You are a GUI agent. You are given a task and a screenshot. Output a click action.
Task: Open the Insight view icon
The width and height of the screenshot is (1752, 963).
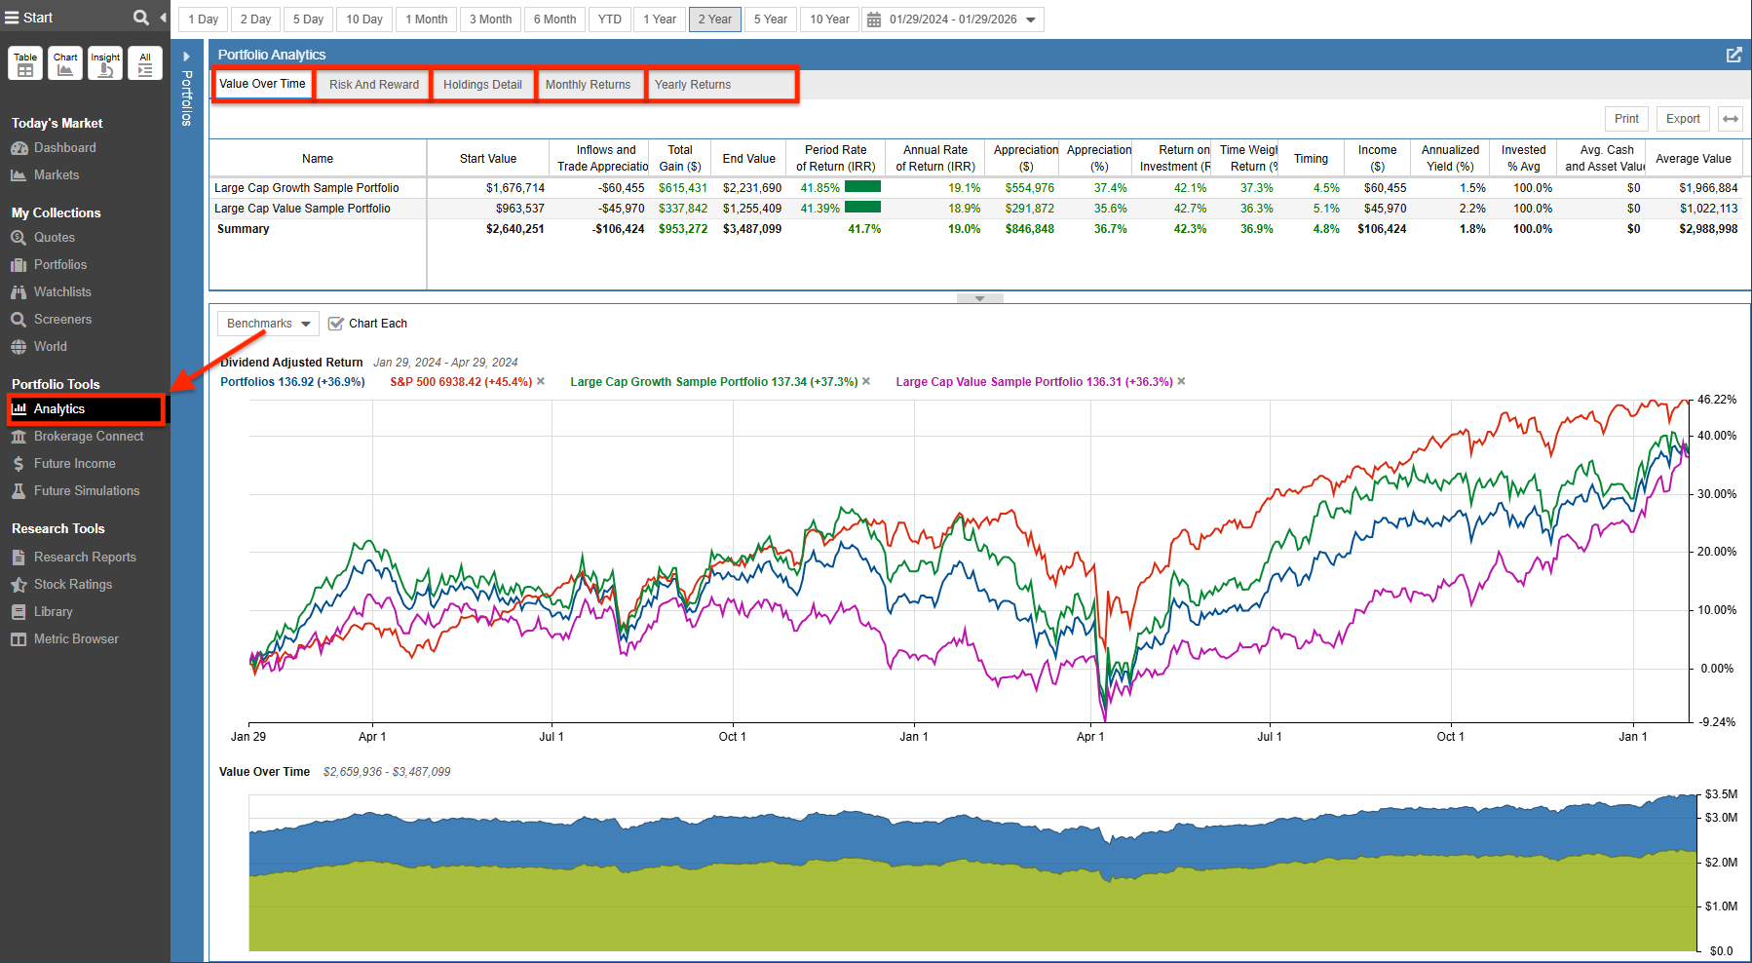pos(105,63)
